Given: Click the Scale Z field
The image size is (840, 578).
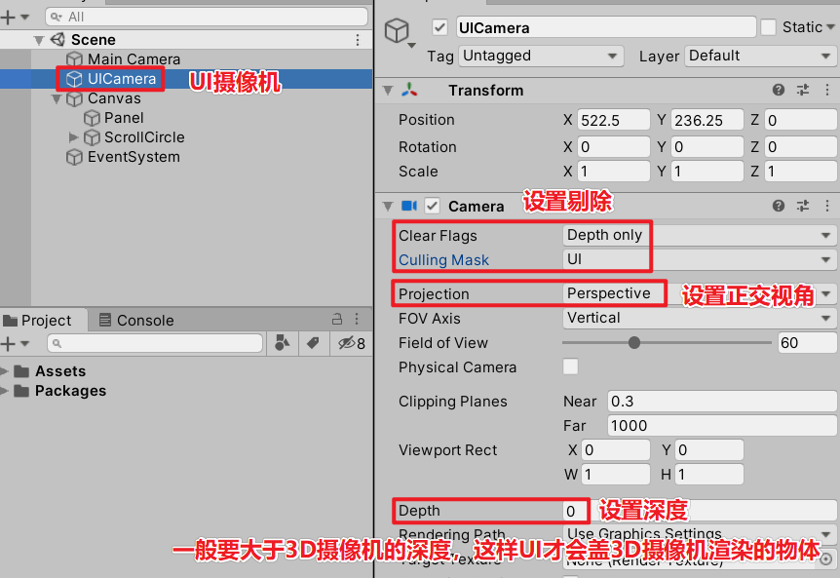Looking at the screenshot, I should click(x=801, y=172).
